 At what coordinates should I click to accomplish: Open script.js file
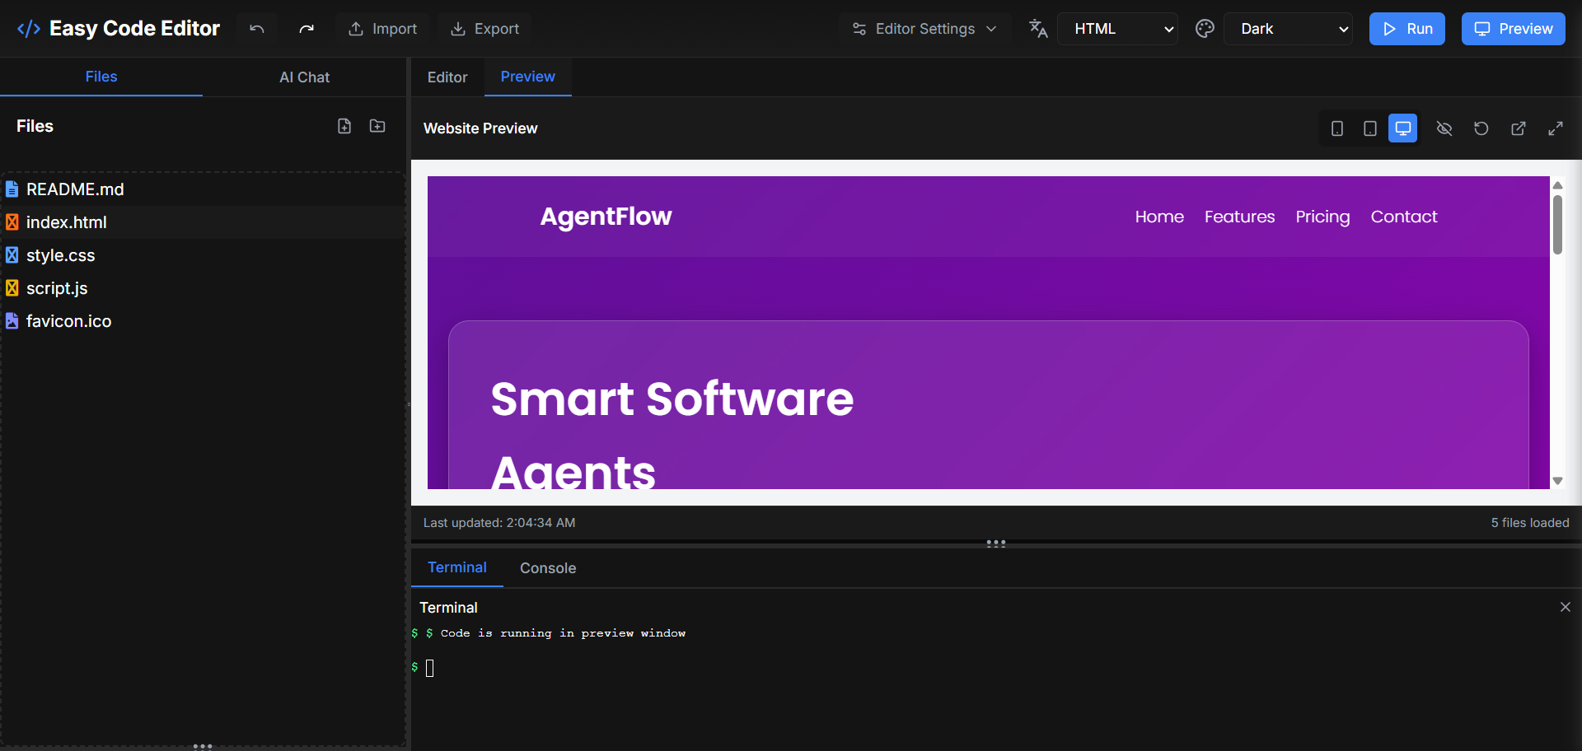(203, 288)
